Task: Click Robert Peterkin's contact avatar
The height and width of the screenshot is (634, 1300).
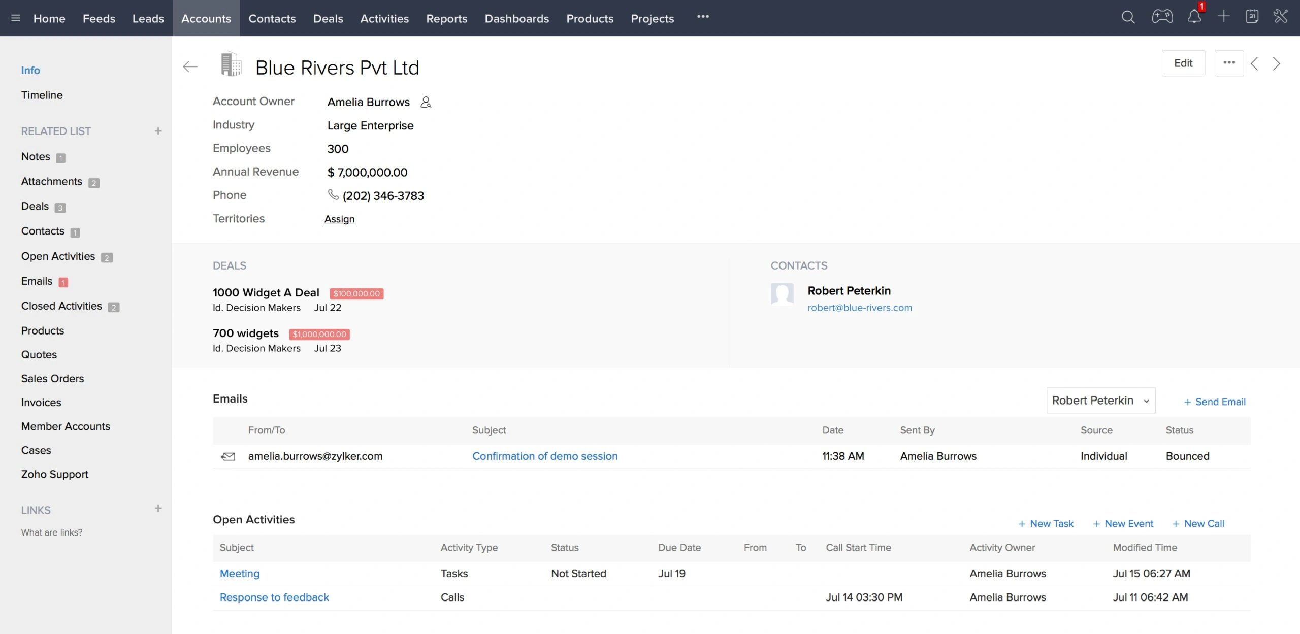Action: point(782,294)
